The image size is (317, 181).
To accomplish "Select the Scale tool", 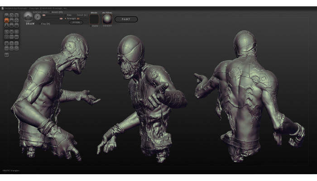I will coord(17,15).
